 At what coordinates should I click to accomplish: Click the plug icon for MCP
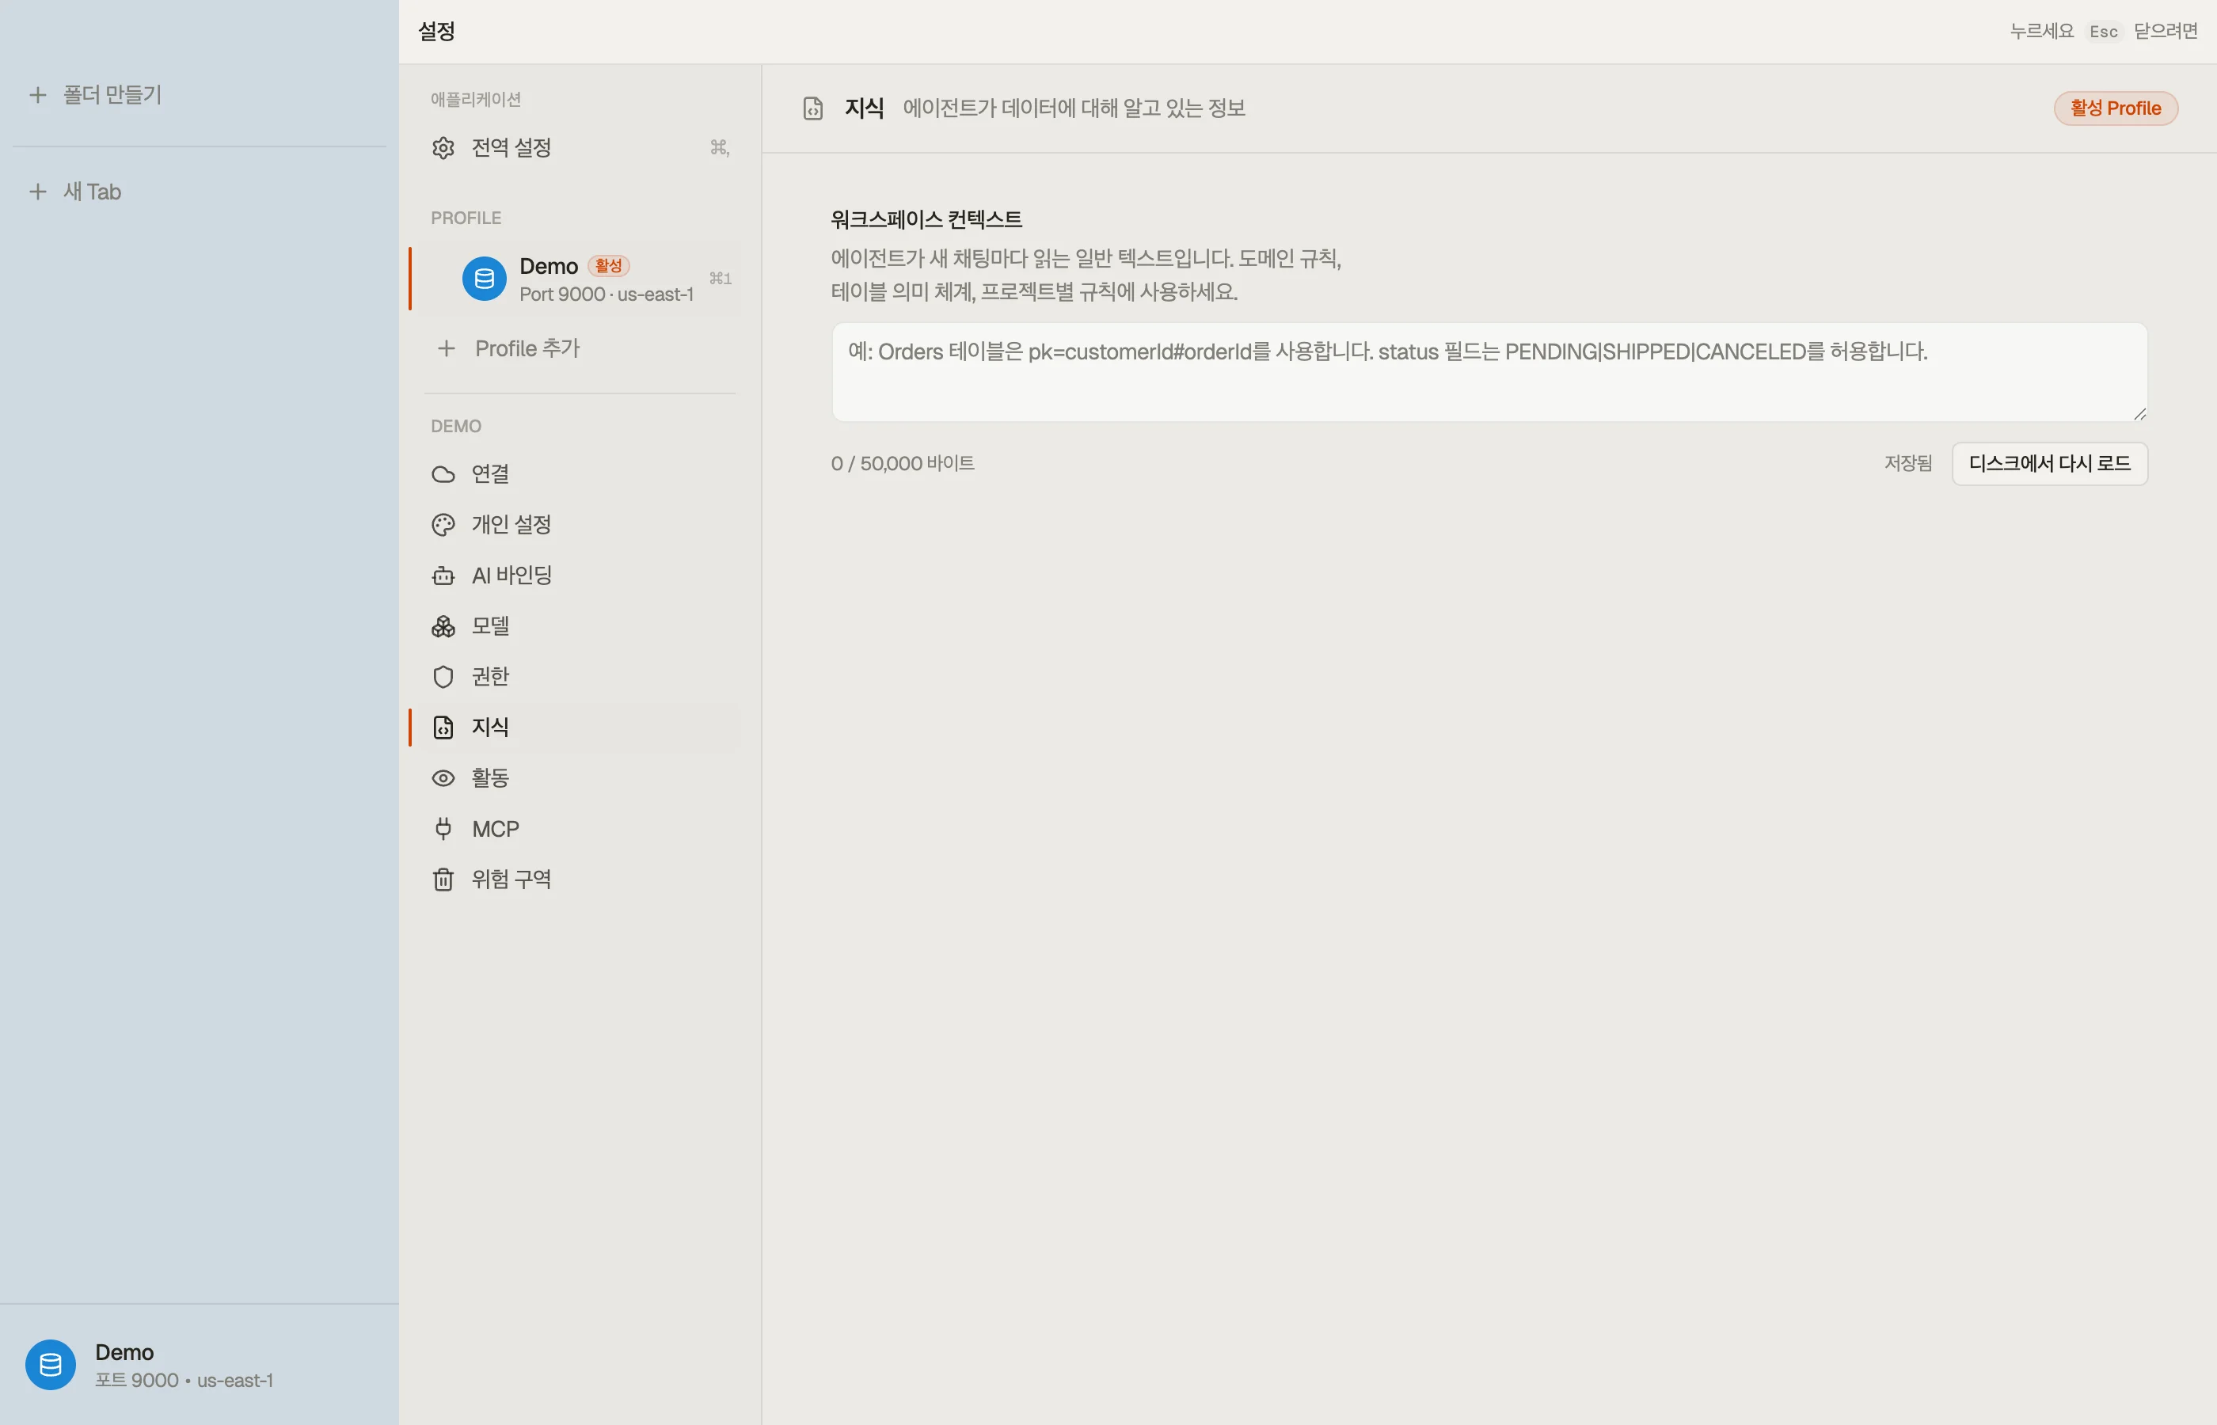(443, 829)
